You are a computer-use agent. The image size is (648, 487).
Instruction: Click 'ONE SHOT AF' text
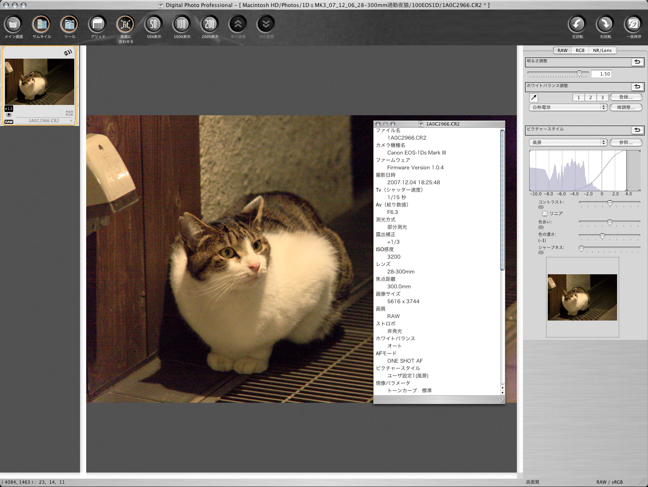[x=405, y=361]
